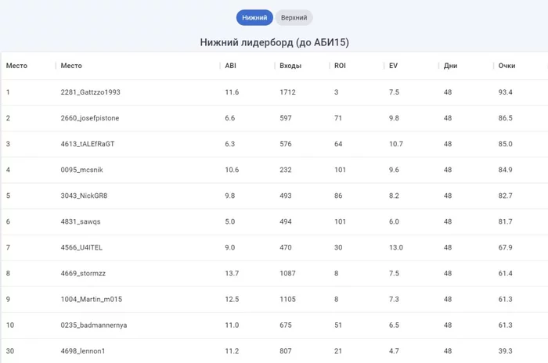
Task: Select player 4698_lennon1 row
Action: coord(275,350)
